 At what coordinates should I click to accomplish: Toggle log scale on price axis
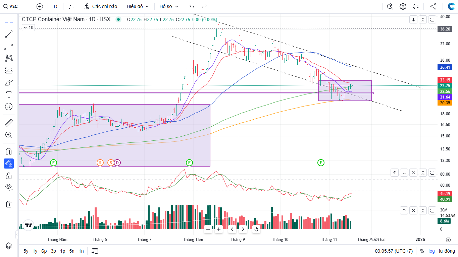[431, 251]
